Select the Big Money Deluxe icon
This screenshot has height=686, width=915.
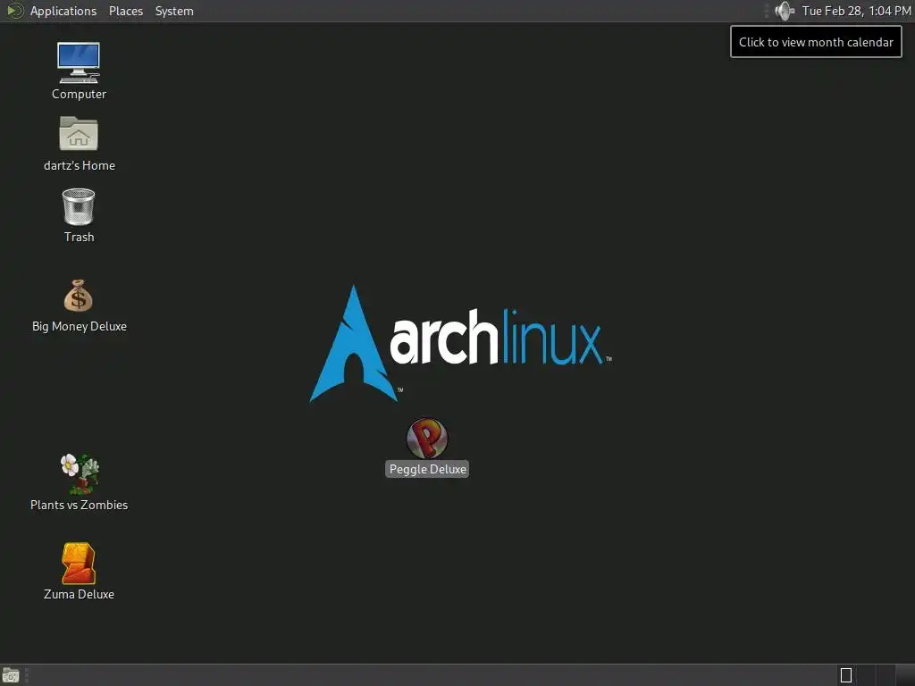pos(79,295)
